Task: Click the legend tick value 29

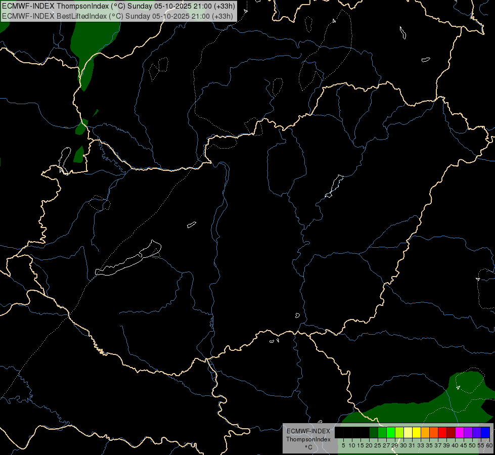Action: pyautogui.click(x=395, y=445)
